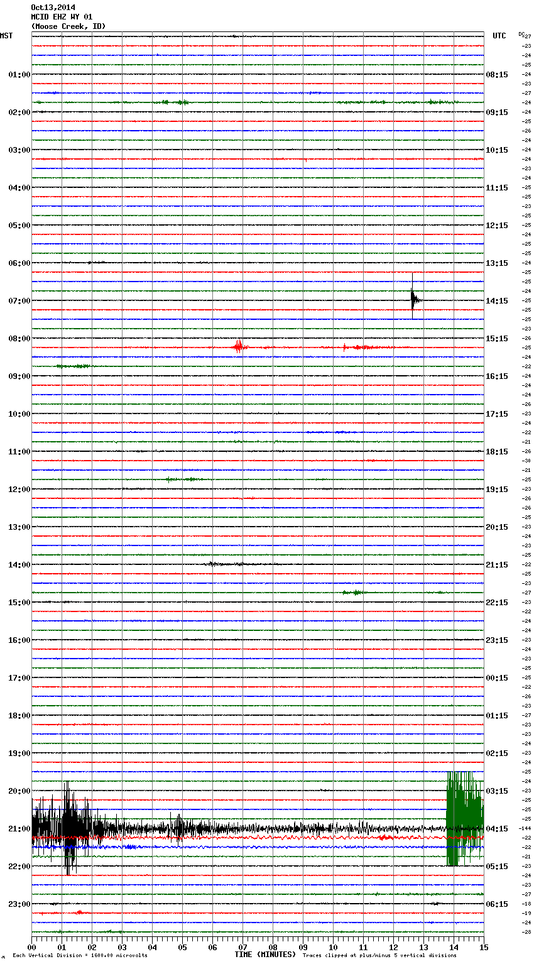The image size is (534, 964).
Task: Click the '22:00' MST time label
Action: (x=19, y=867)
